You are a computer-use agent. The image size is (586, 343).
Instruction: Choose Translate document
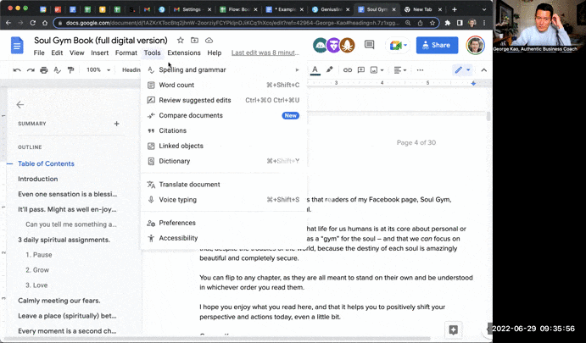coord(224,185)
